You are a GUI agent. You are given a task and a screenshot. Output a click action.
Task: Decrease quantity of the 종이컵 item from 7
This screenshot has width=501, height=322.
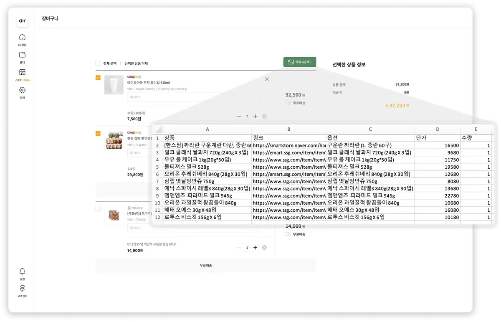239,117
